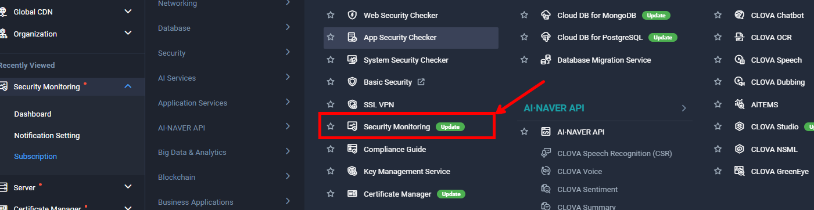Favorite Web Security Checker with its star

(331, 15)
